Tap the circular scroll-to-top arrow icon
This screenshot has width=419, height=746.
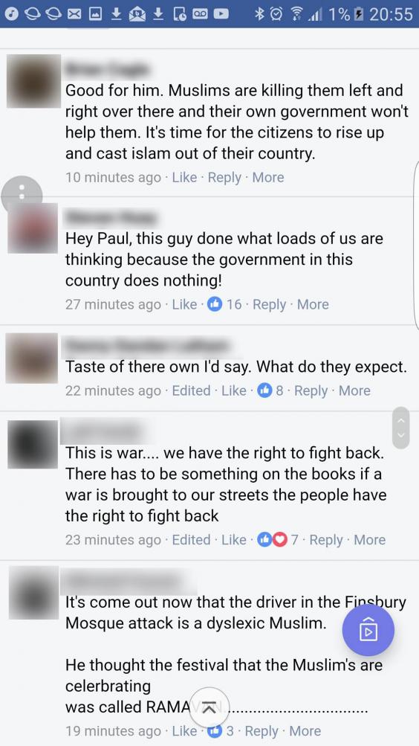[211, 707]
